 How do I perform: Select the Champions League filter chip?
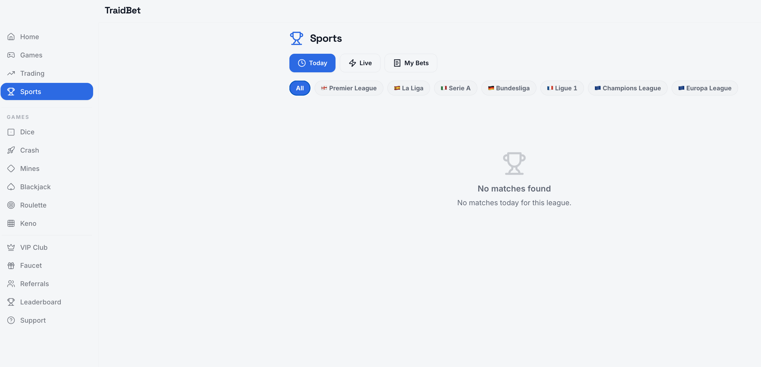(x=627, y=88)
